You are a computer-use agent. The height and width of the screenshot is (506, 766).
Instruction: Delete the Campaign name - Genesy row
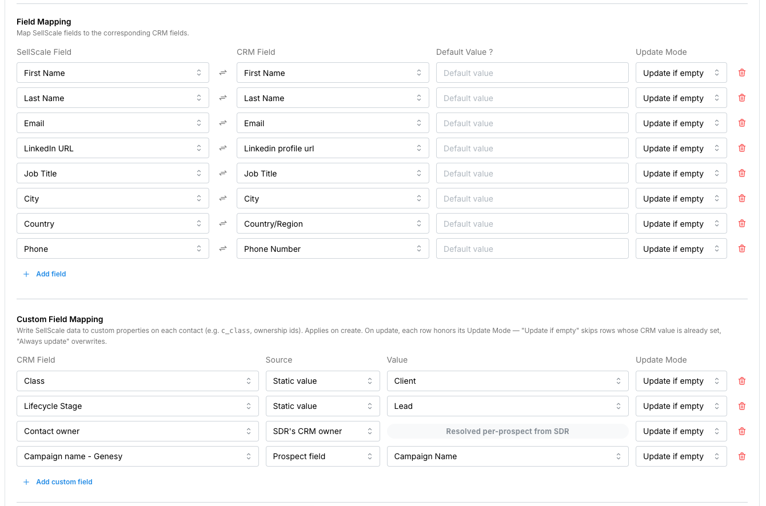pyautogui.click(x=742, y=456)
